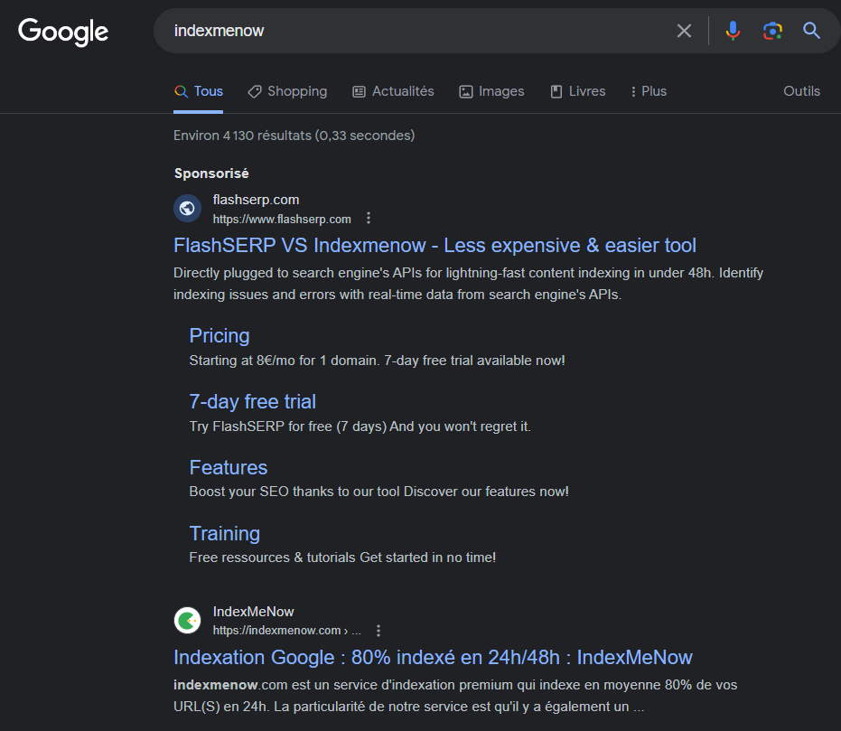Expand the Plus more-options menu
Image resolution: width=841 pixels, height=731 pixels.
649,91
